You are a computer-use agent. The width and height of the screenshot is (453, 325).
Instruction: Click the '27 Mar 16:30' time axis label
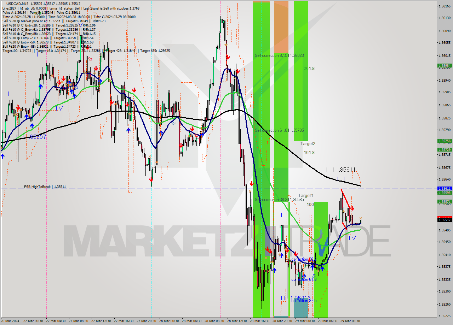[124, 321]
